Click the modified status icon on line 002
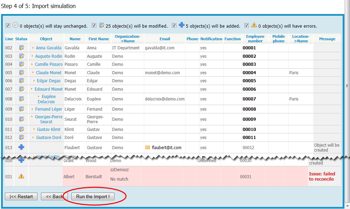350x209 pixels. pos(21,48)
